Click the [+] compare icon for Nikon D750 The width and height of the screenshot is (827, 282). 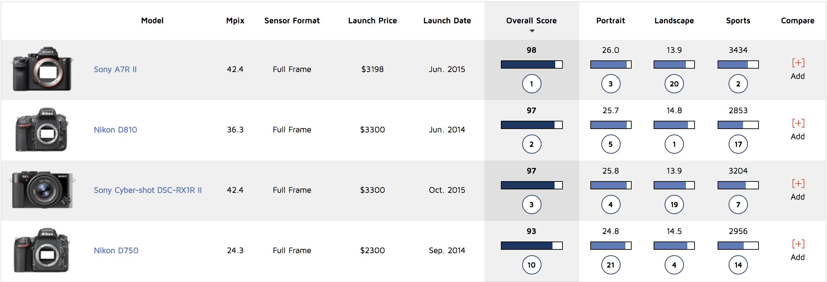798,244
